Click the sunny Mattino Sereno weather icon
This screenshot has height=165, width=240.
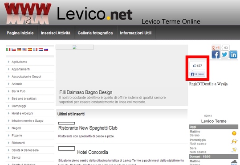[234, 133]
